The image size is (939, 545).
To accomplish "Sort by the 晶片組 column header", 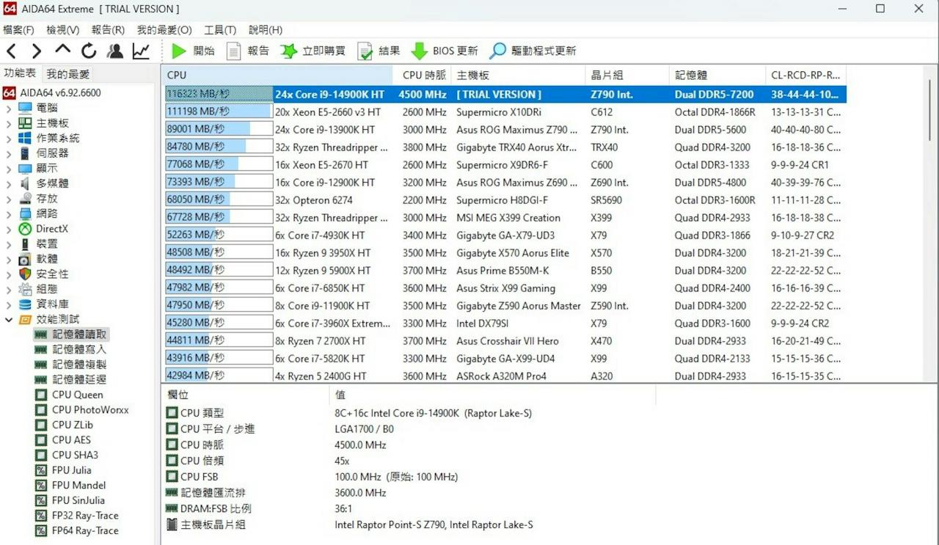I will (627, 75).
